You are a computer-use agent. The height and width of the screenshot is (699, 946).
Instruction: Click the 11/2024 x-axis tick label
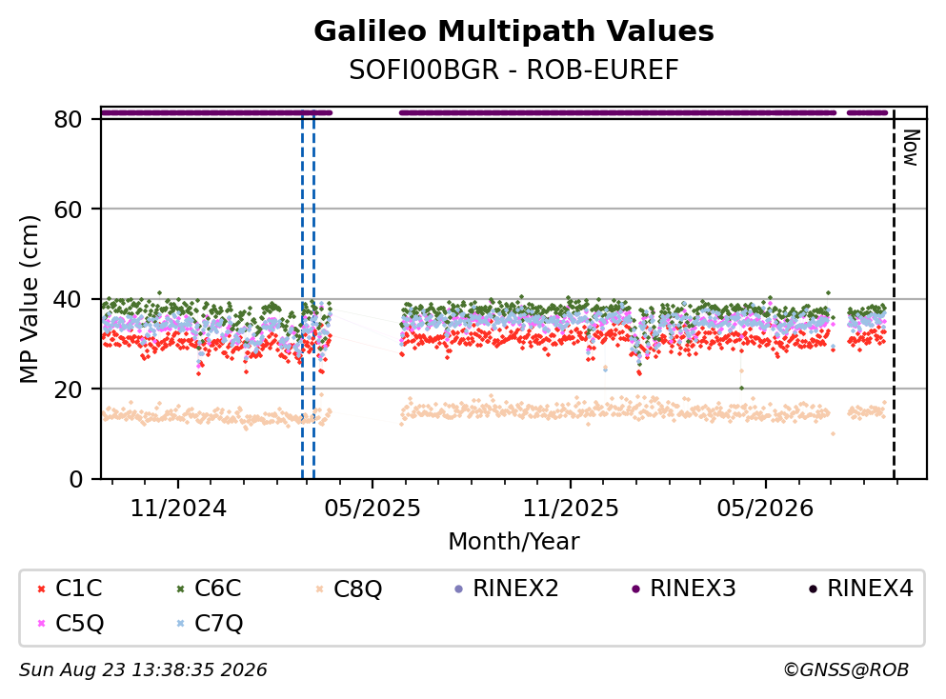coord(178,509)
